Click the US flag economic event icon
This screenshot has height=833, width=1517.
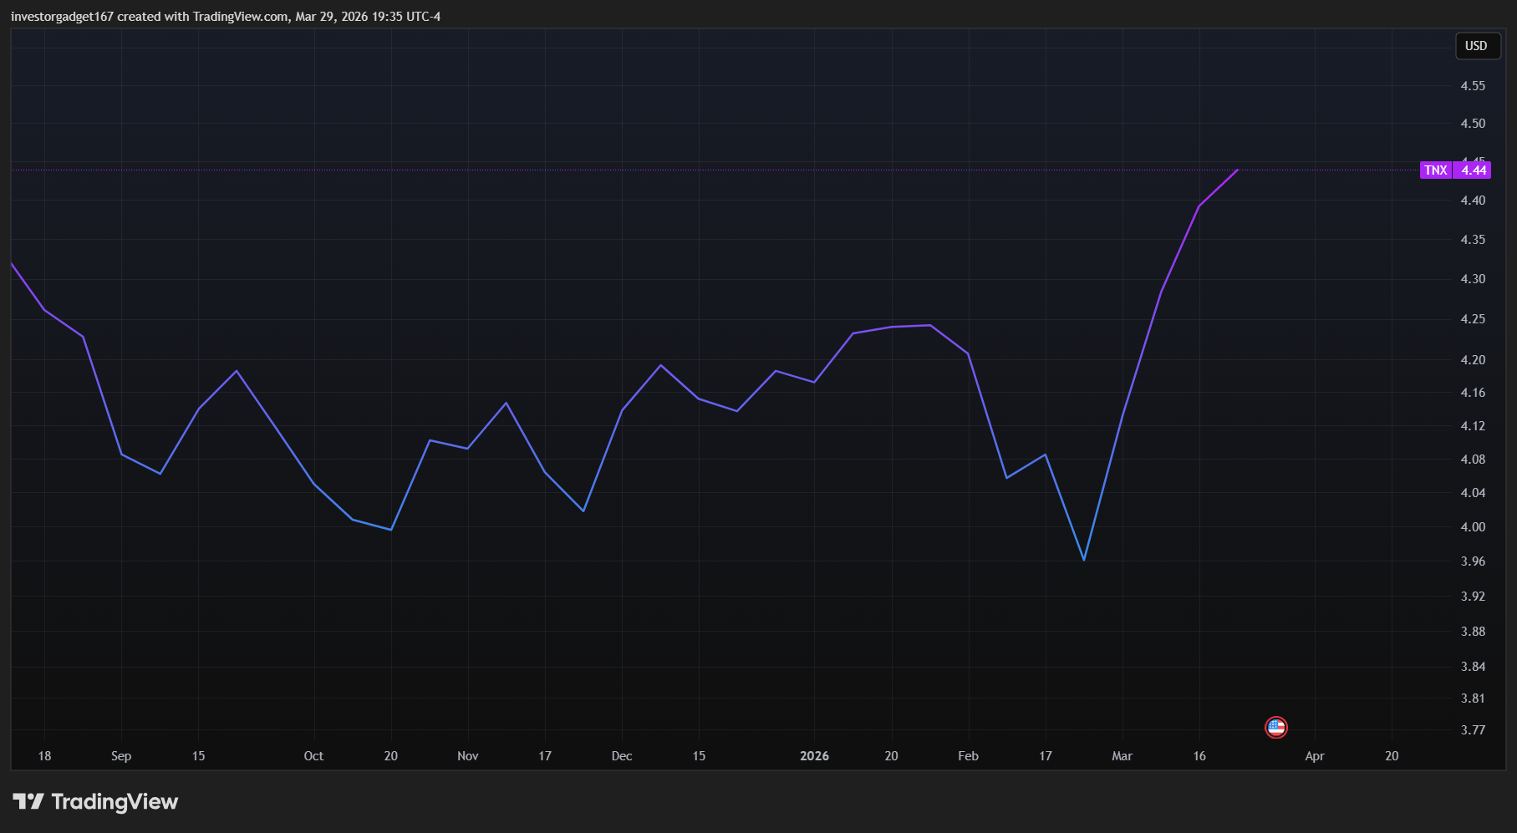click(1275, 727)
